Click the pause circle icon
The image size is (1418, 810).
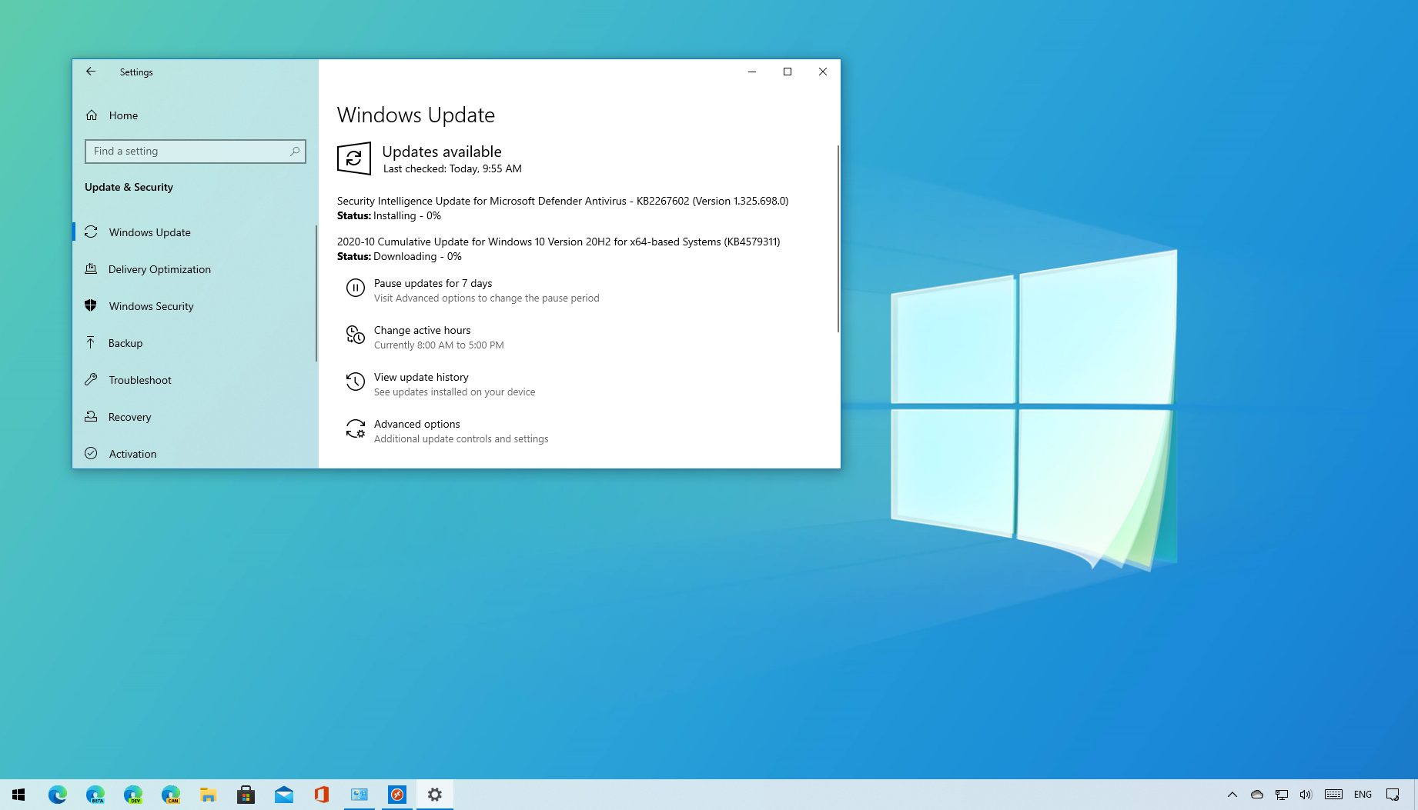355,288
